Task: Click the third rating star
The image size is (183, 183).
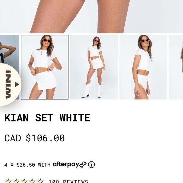Action: click(x=24, y=181)
